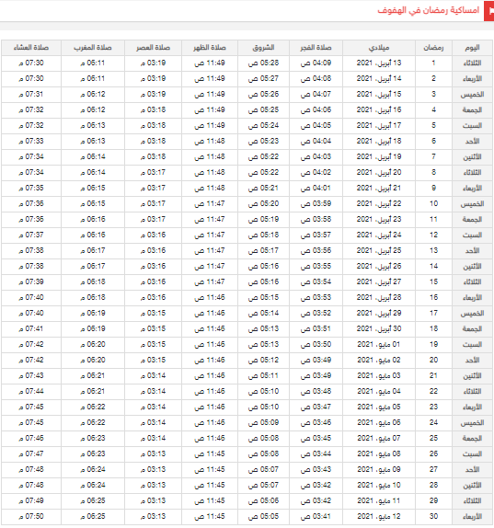Screen dimensions: 494x528
Task: Click the صلاة المغرب column header
Action: point(93,48)
